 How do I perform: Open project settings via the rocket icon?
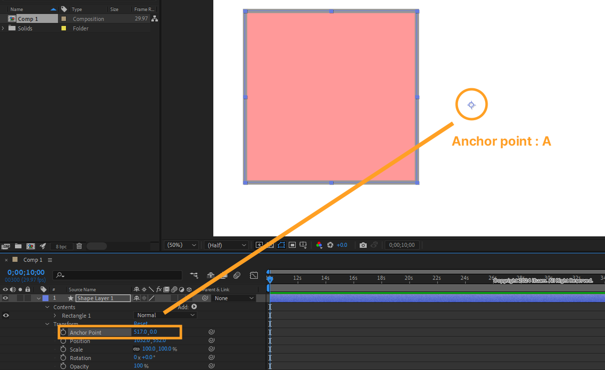point(43,246)
